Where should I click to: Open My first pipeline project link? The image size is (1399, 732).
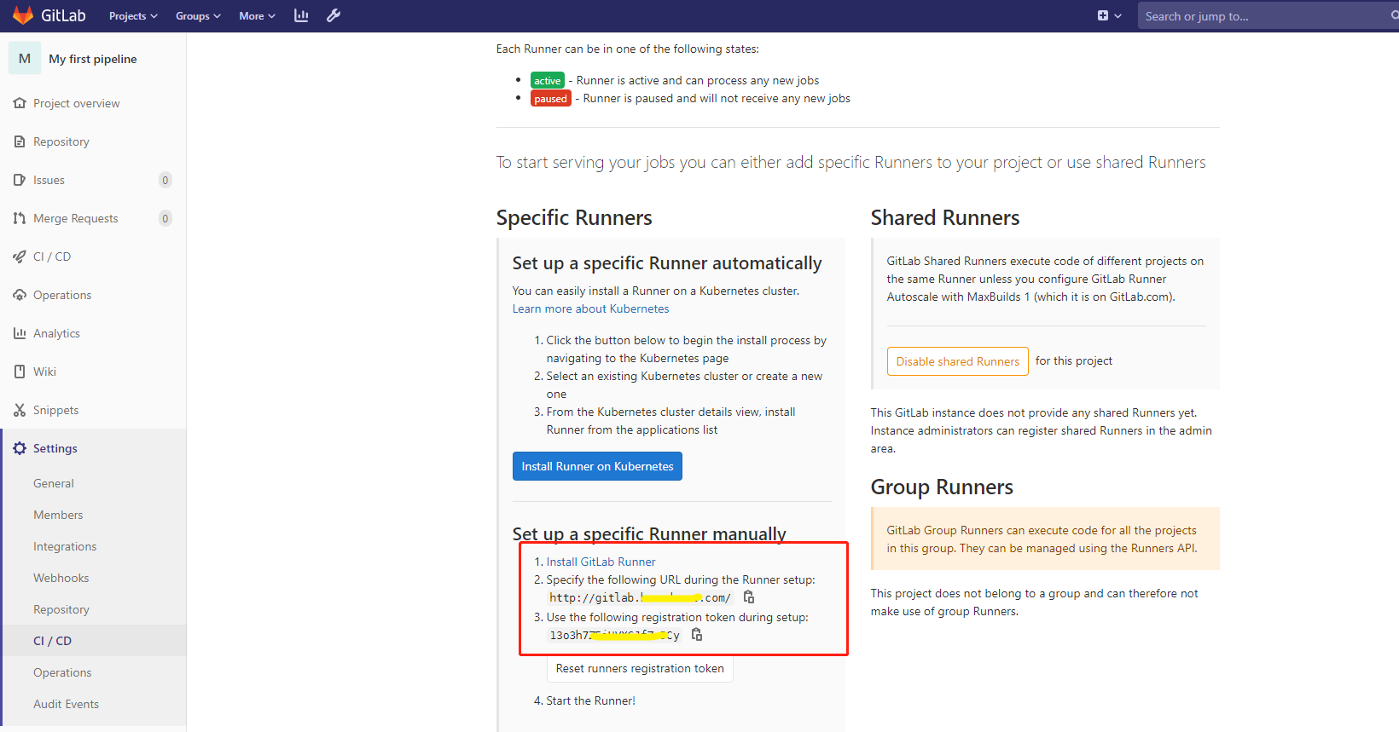[x=93, y=59]
